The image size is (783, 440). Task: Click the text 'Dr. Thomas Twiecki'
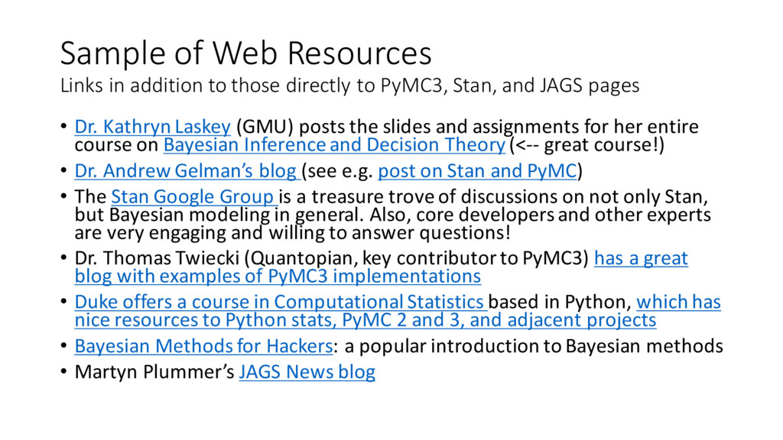158,258
